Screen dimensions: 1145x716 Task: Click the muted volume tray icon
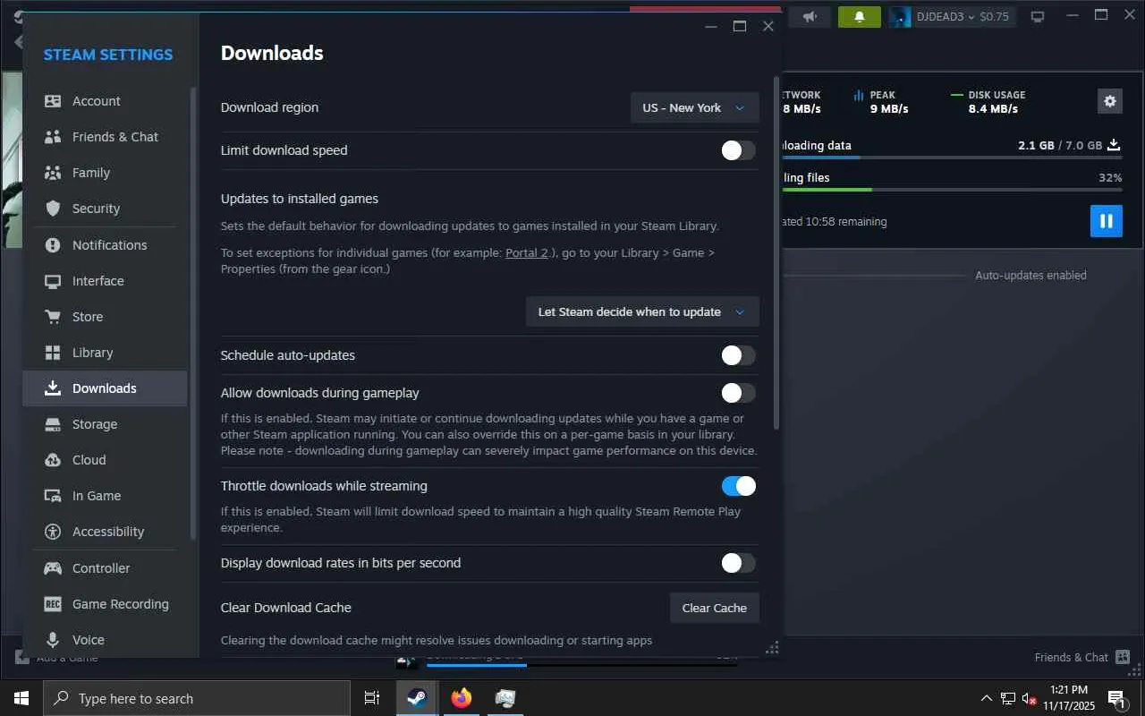pyautogui.click(x=1030, y=698)
